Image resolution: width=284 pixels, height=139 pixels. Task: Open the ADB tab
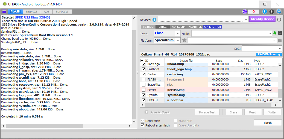(46, 11)
